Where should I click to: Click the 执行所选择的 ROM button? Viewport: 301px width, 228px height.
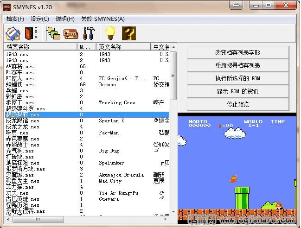pyautogui.click(x=238, y=78)
